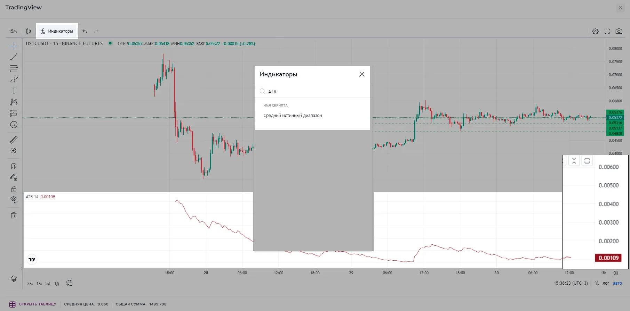Select "Средний истинный диапазон" from results
The image size is (630, 311).
click(293, 116)
